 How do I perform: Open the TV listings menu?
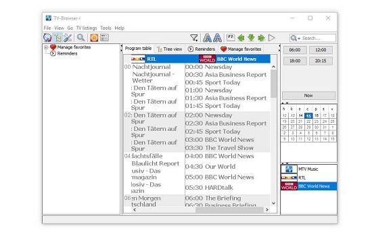click(87, 28)
